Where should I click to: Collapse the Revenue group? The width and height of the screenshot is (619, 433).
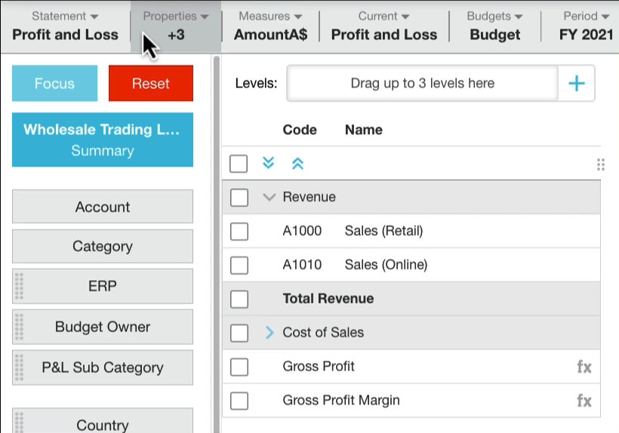268,198
